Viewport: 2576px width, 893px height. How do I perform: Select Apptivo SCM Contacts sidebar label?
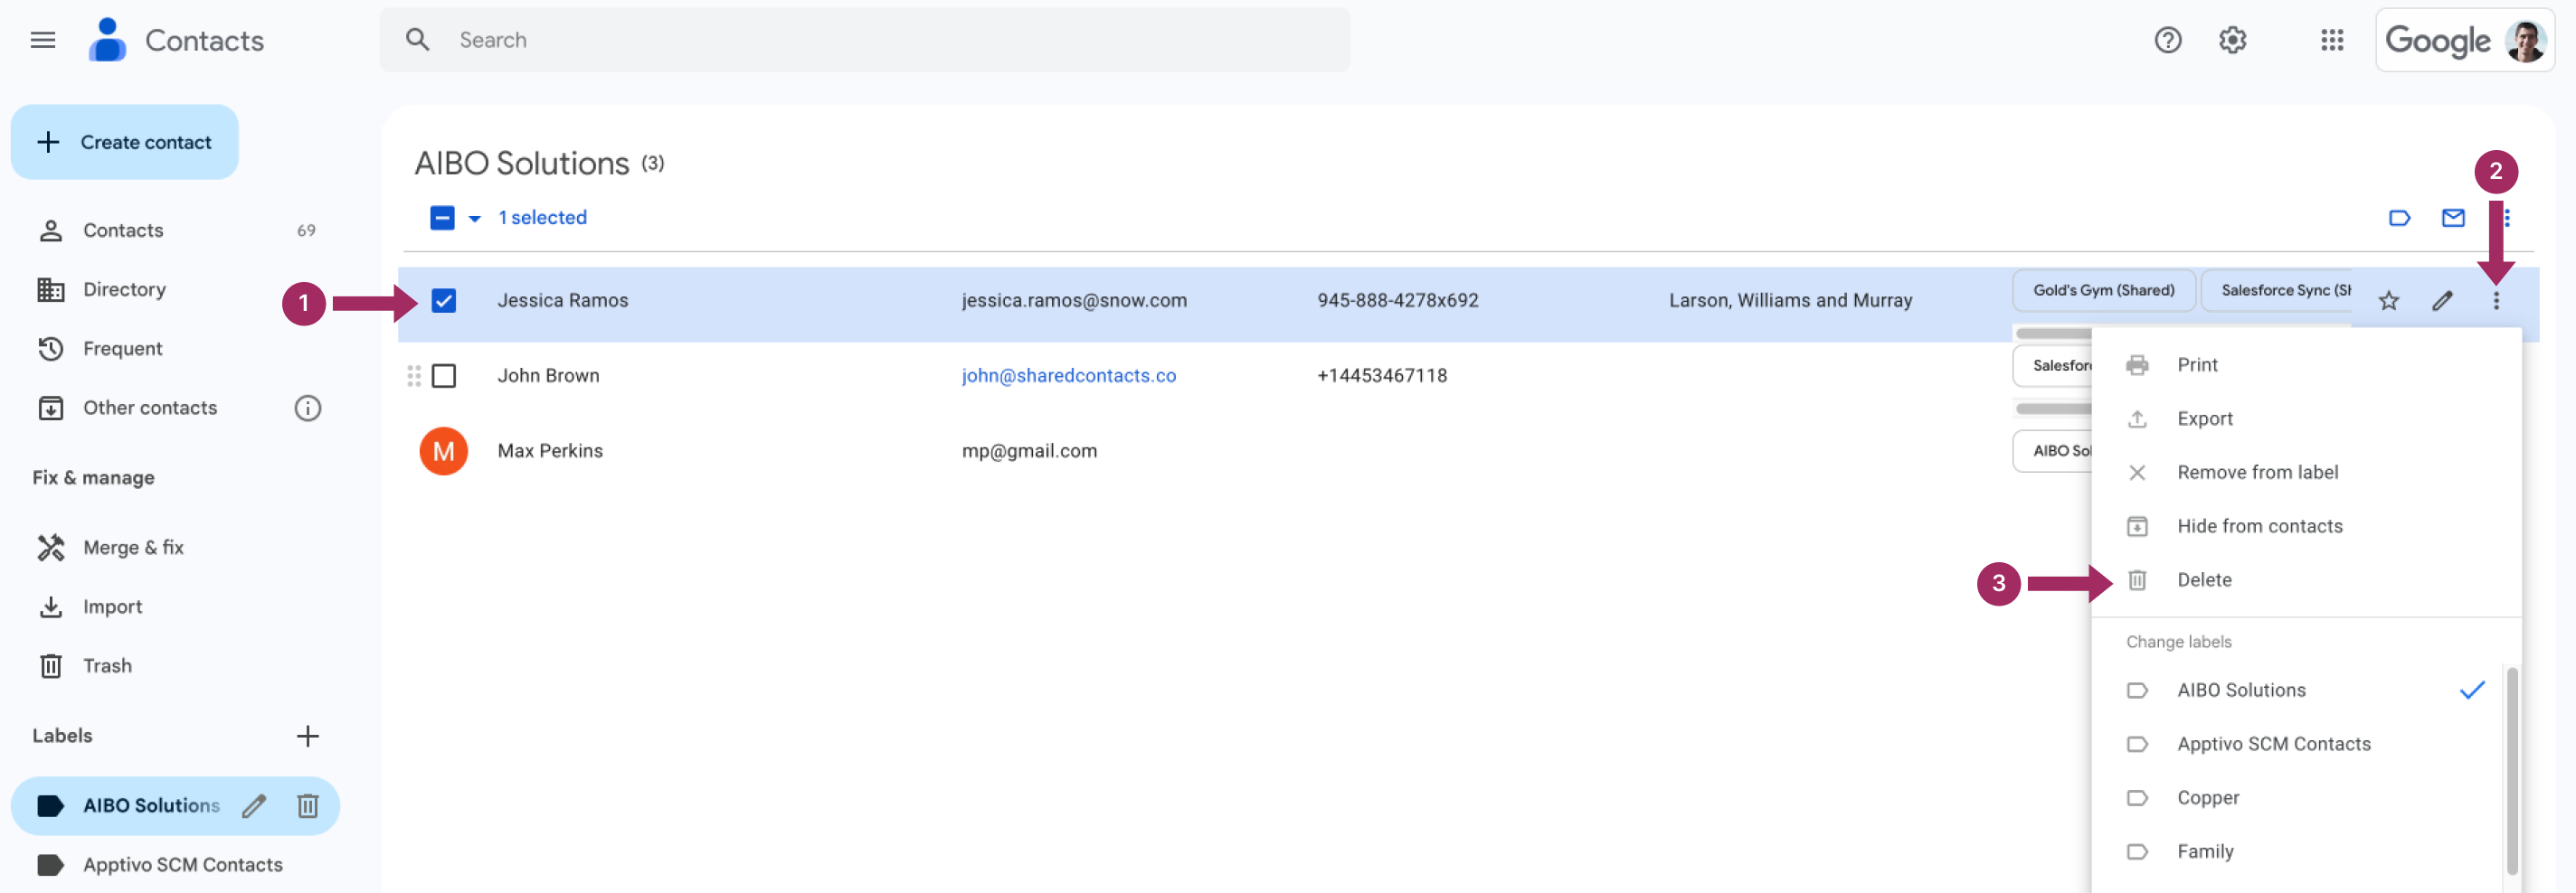point(176,865)
